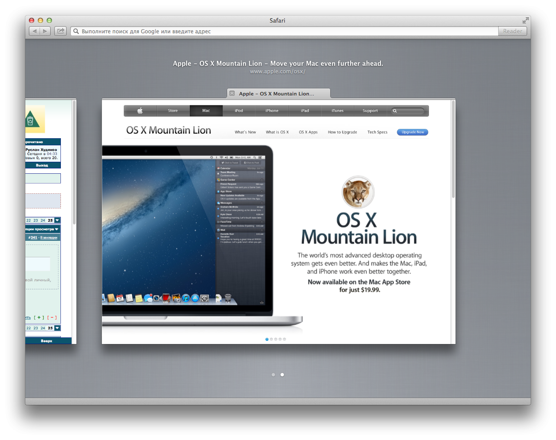Open post link #241 in left tab

33,237
